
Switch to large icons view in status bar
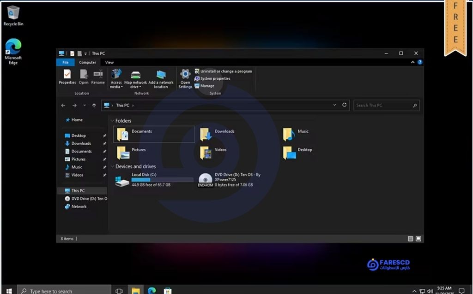[418, 239]
